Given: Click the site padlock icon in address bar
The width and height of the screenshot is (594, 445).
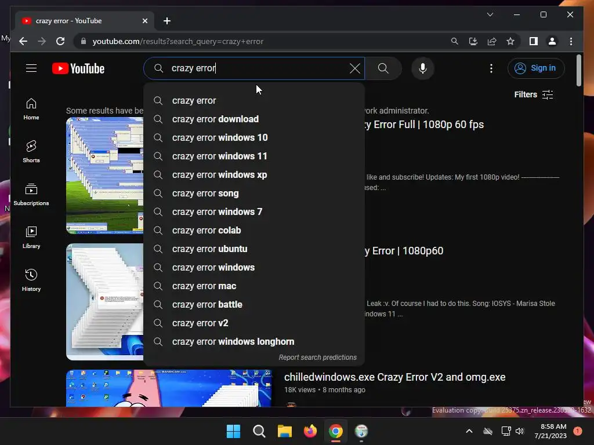Looking at the screenshot, I should pyautogui.click(x=84, y=41).
